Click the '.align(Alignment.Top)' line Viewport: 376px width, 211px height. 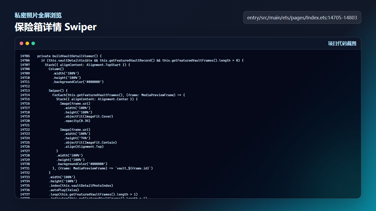pyautogui.click(x=84, y=147)
